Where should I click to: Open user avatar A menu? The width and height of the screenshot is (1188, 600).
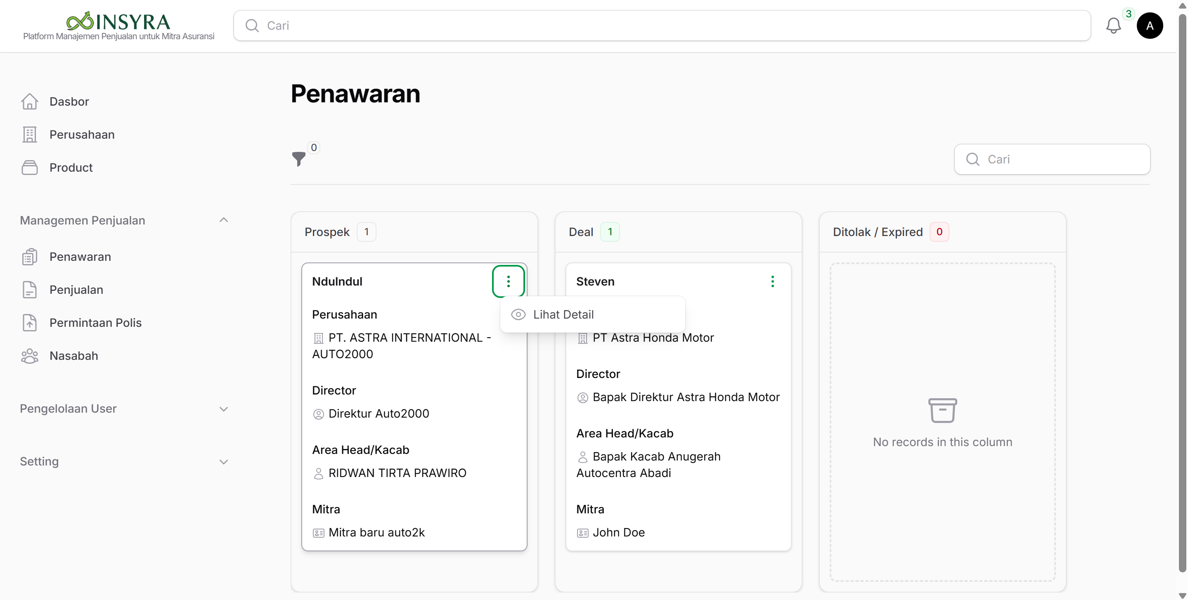click(1150, 25)
